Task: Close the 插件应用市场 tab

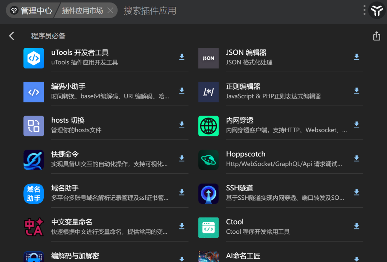Action: coord(110,10)
